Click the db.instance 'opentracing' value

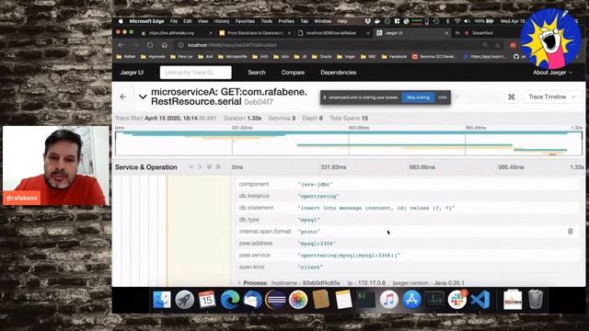tap(318, 196)
